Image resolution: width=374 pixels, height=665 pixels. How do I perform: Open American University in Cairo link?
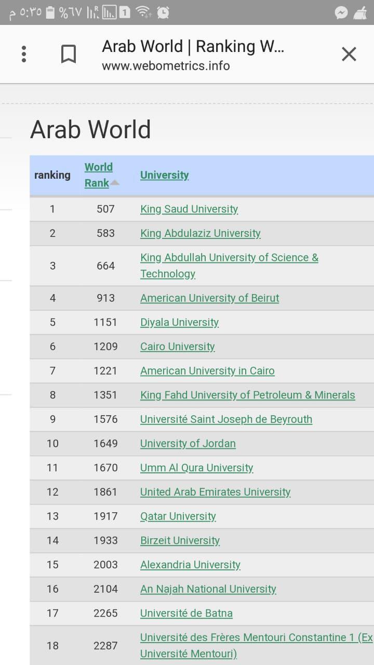tap(207, 371)
